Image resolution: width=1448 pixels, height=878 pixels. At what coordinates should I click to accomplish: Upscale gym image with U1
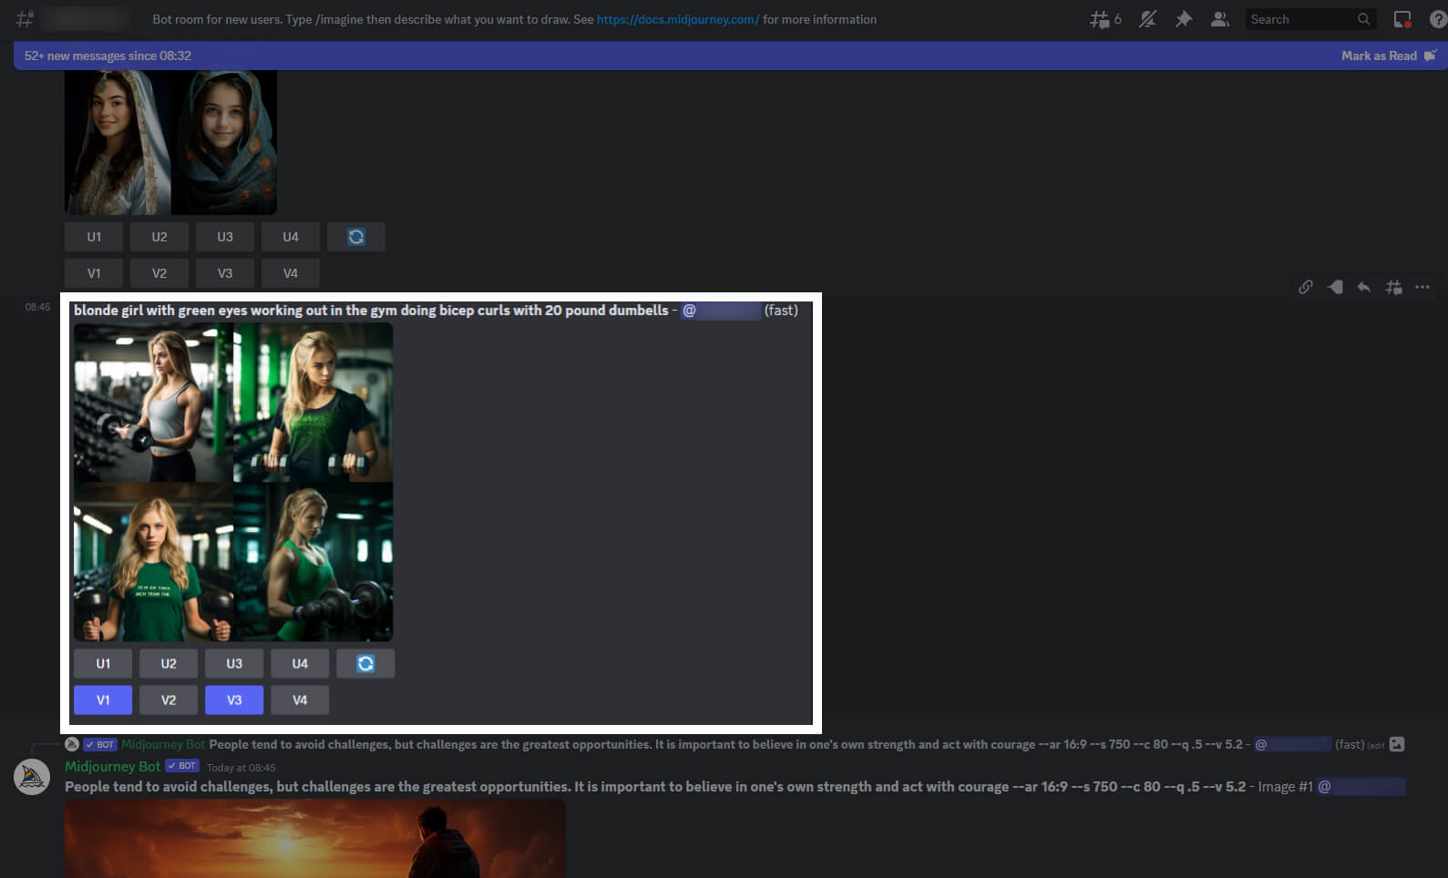(x=103, y=664)
